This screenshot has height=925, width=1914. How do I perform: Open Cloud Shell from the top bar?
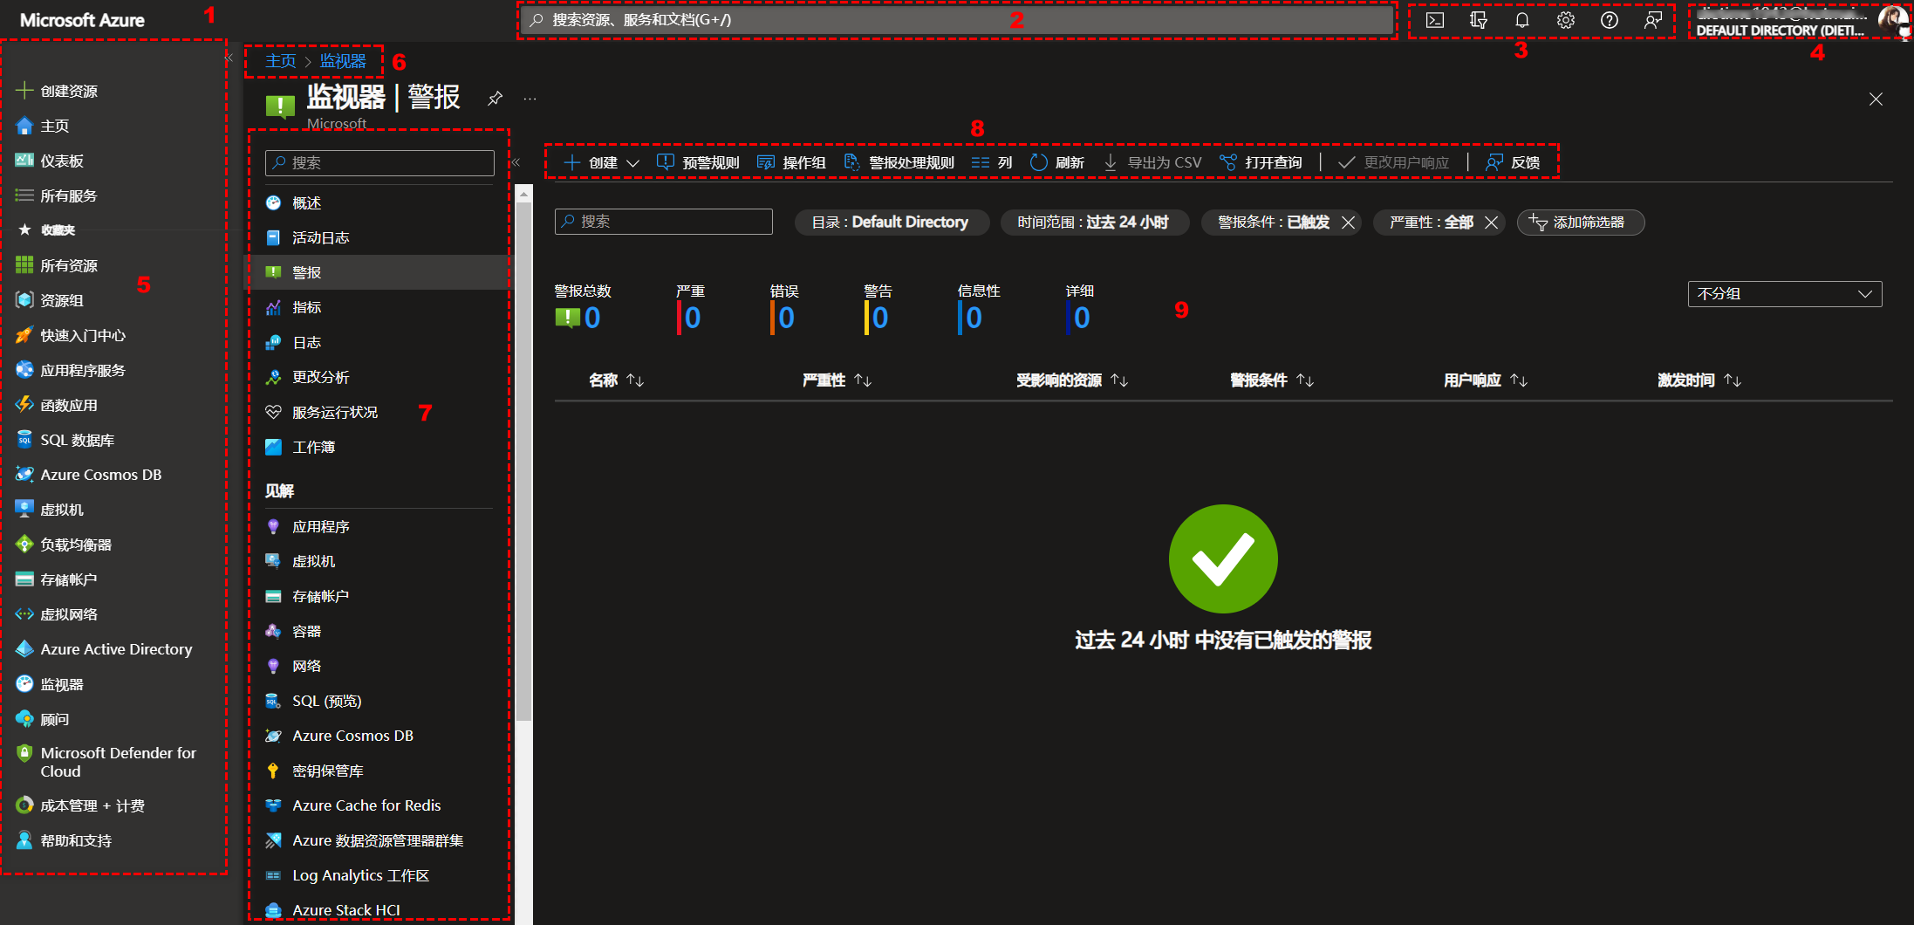click(1435, 20)
